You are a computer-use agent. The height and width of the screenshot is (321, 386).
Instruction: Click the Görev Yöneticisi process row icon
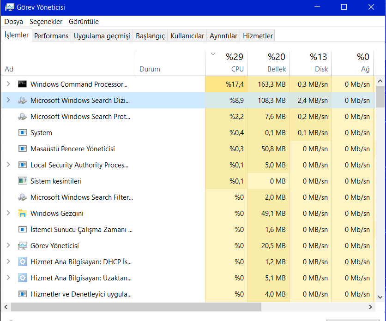[x=23, y=245]
